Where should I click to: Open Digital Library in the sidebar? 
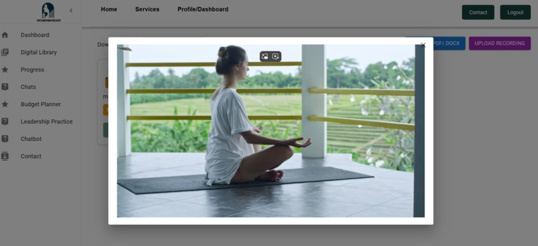pyautogui.click(x=39, y=53)
